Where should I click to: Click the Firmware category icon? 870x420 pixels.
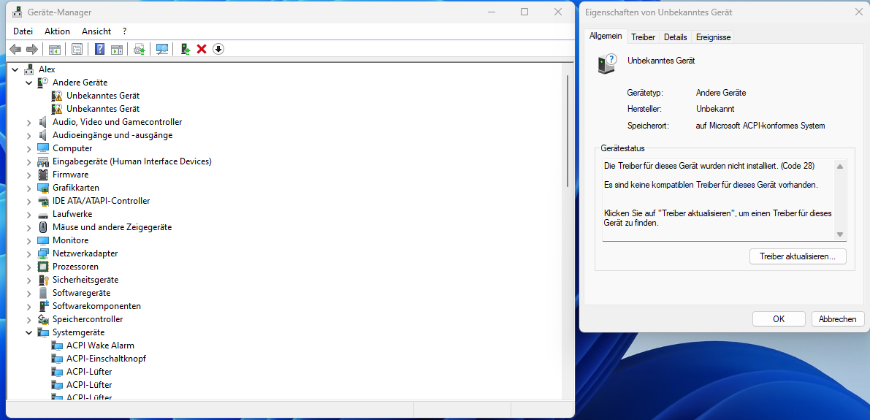pos(43,175)
